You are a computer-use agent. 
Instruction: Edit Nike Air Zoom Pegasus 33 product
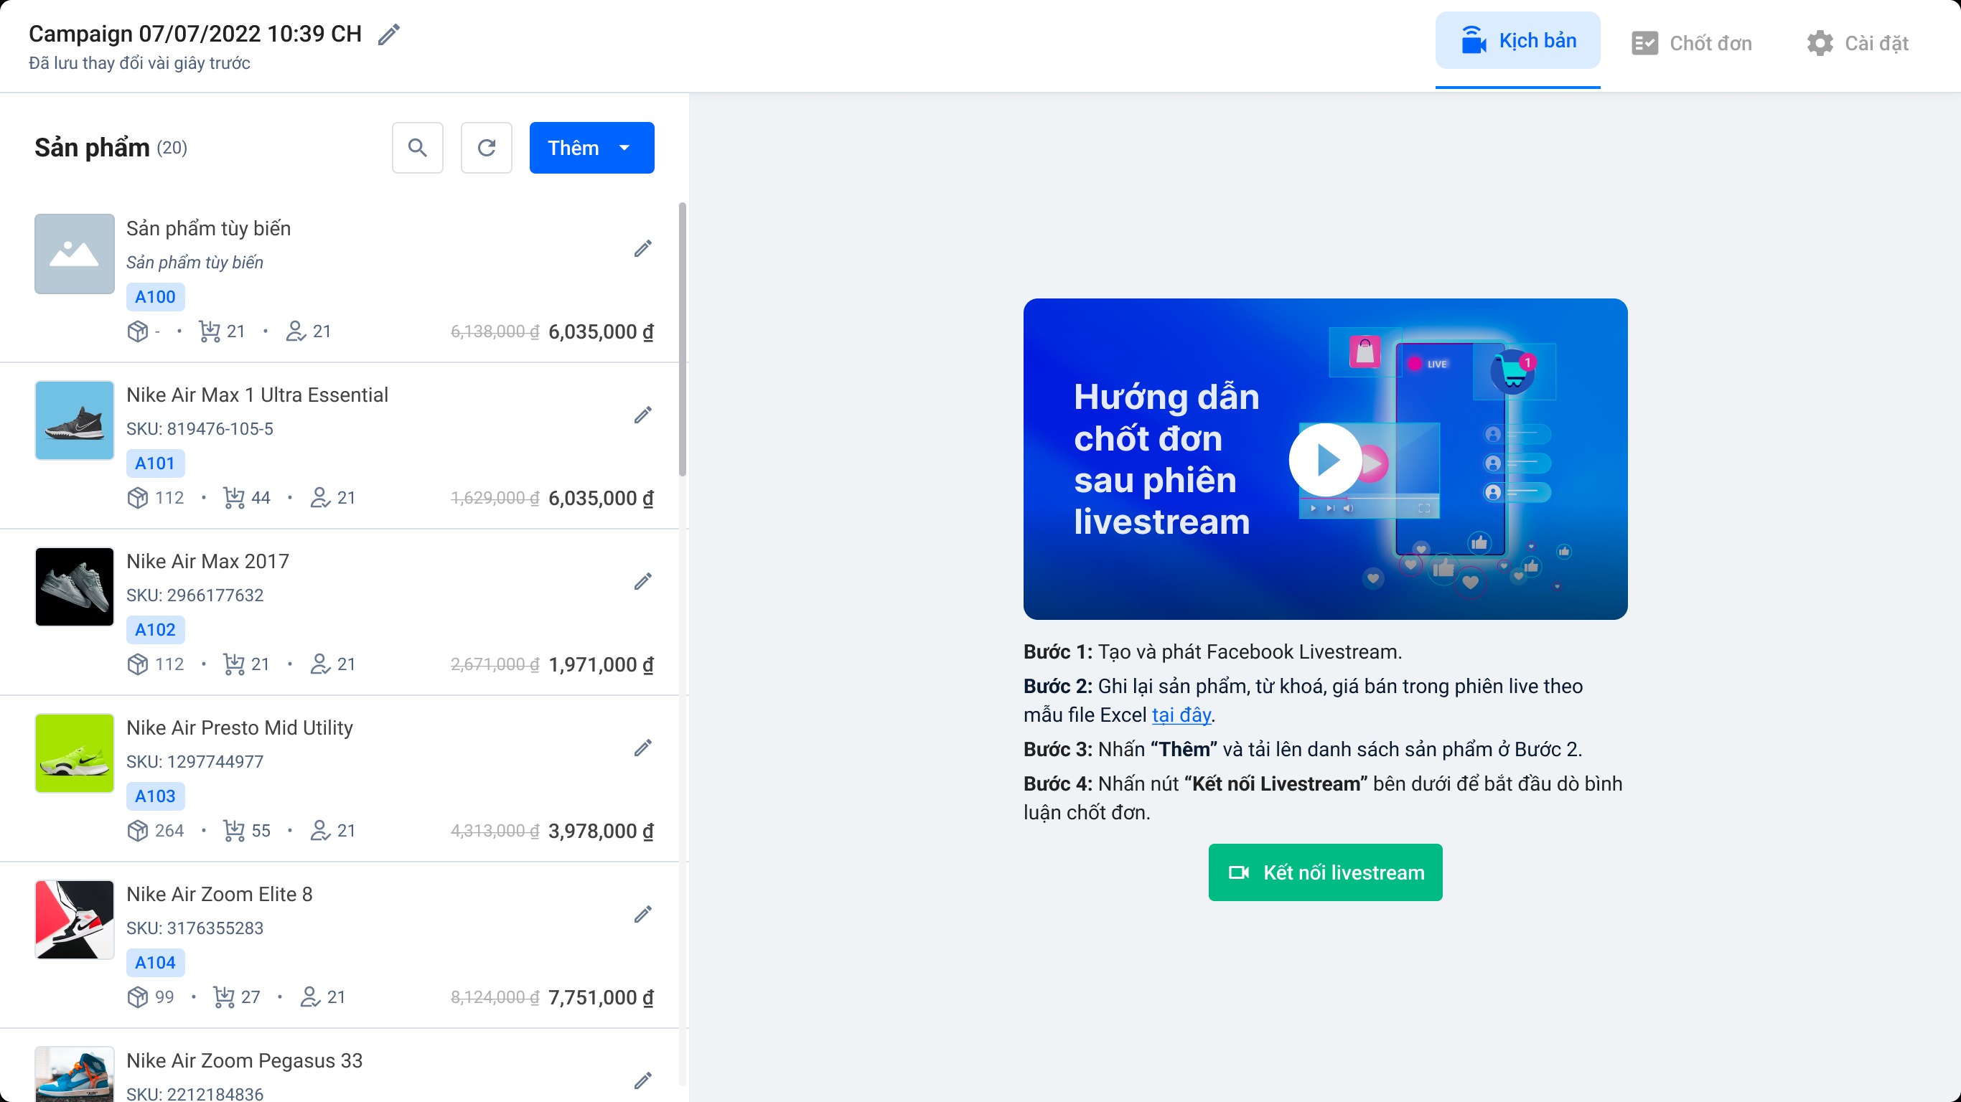point(642,1080)
